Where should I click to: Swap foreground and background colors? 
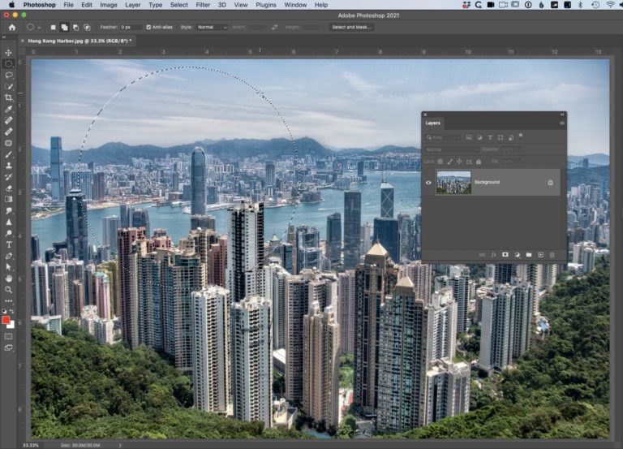pos(12,311)
